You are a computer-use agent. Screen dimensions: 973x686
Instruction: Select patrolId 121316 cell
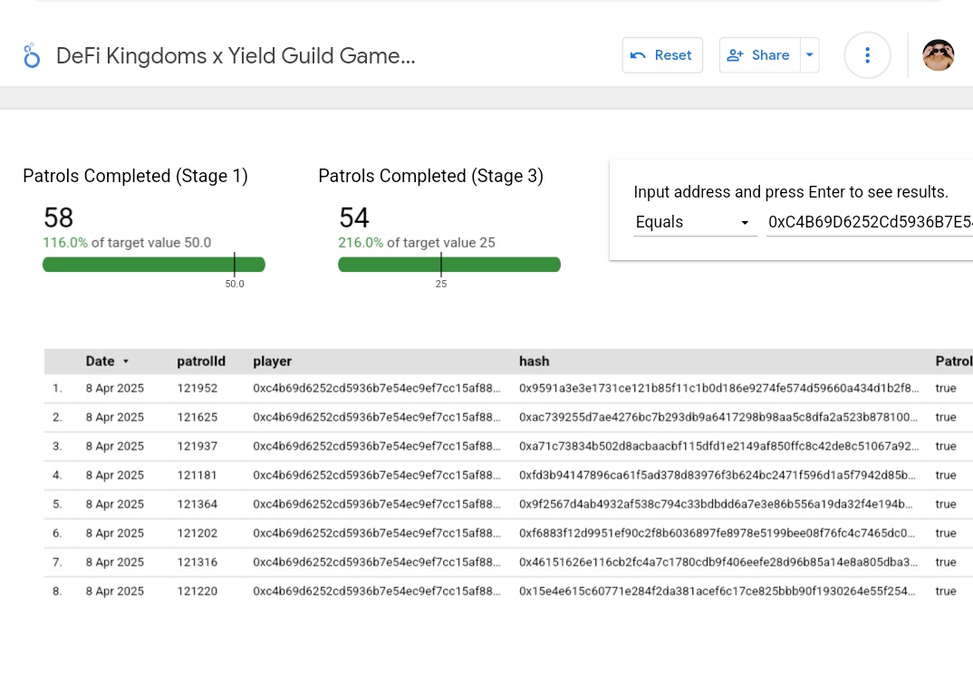pyautogui.click(x=197, y=562)
